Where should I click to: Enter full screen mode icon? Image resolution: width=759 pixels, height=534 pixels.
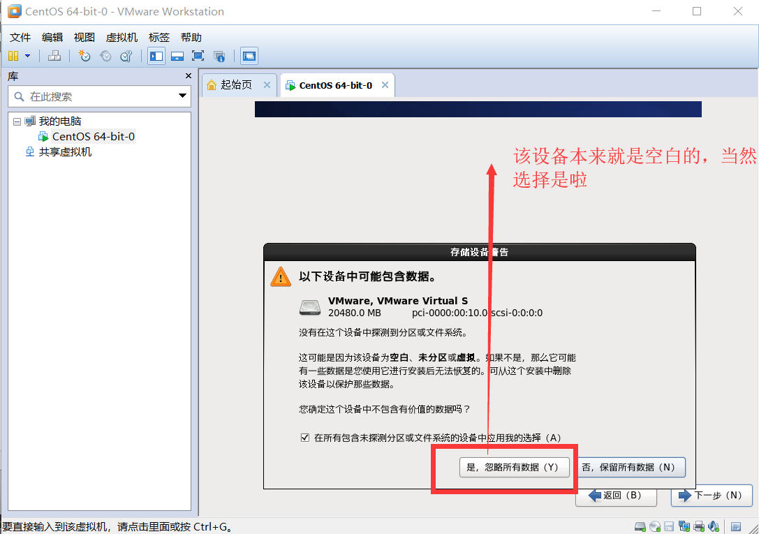tap(198, 56)
